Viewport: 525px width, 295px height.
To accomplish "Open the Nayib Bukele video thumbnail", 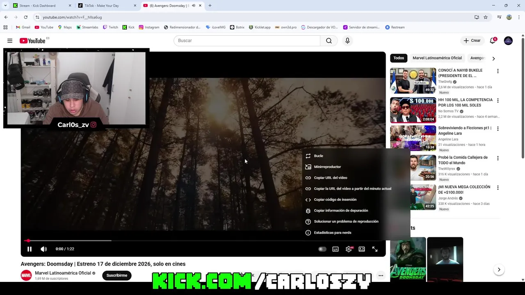I will [x=413, y=81].
